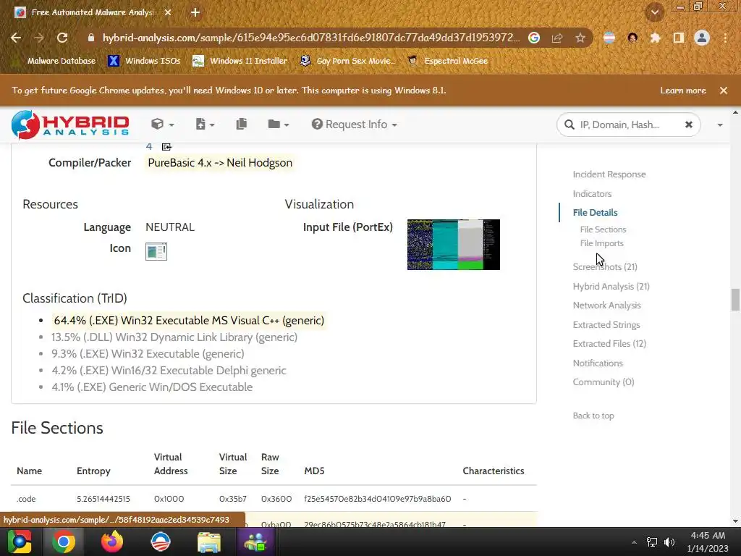This screenshot has height=556, width=741.
Task: Share this page via share icon
Action: pyautogui.click(x=557, y=38)
